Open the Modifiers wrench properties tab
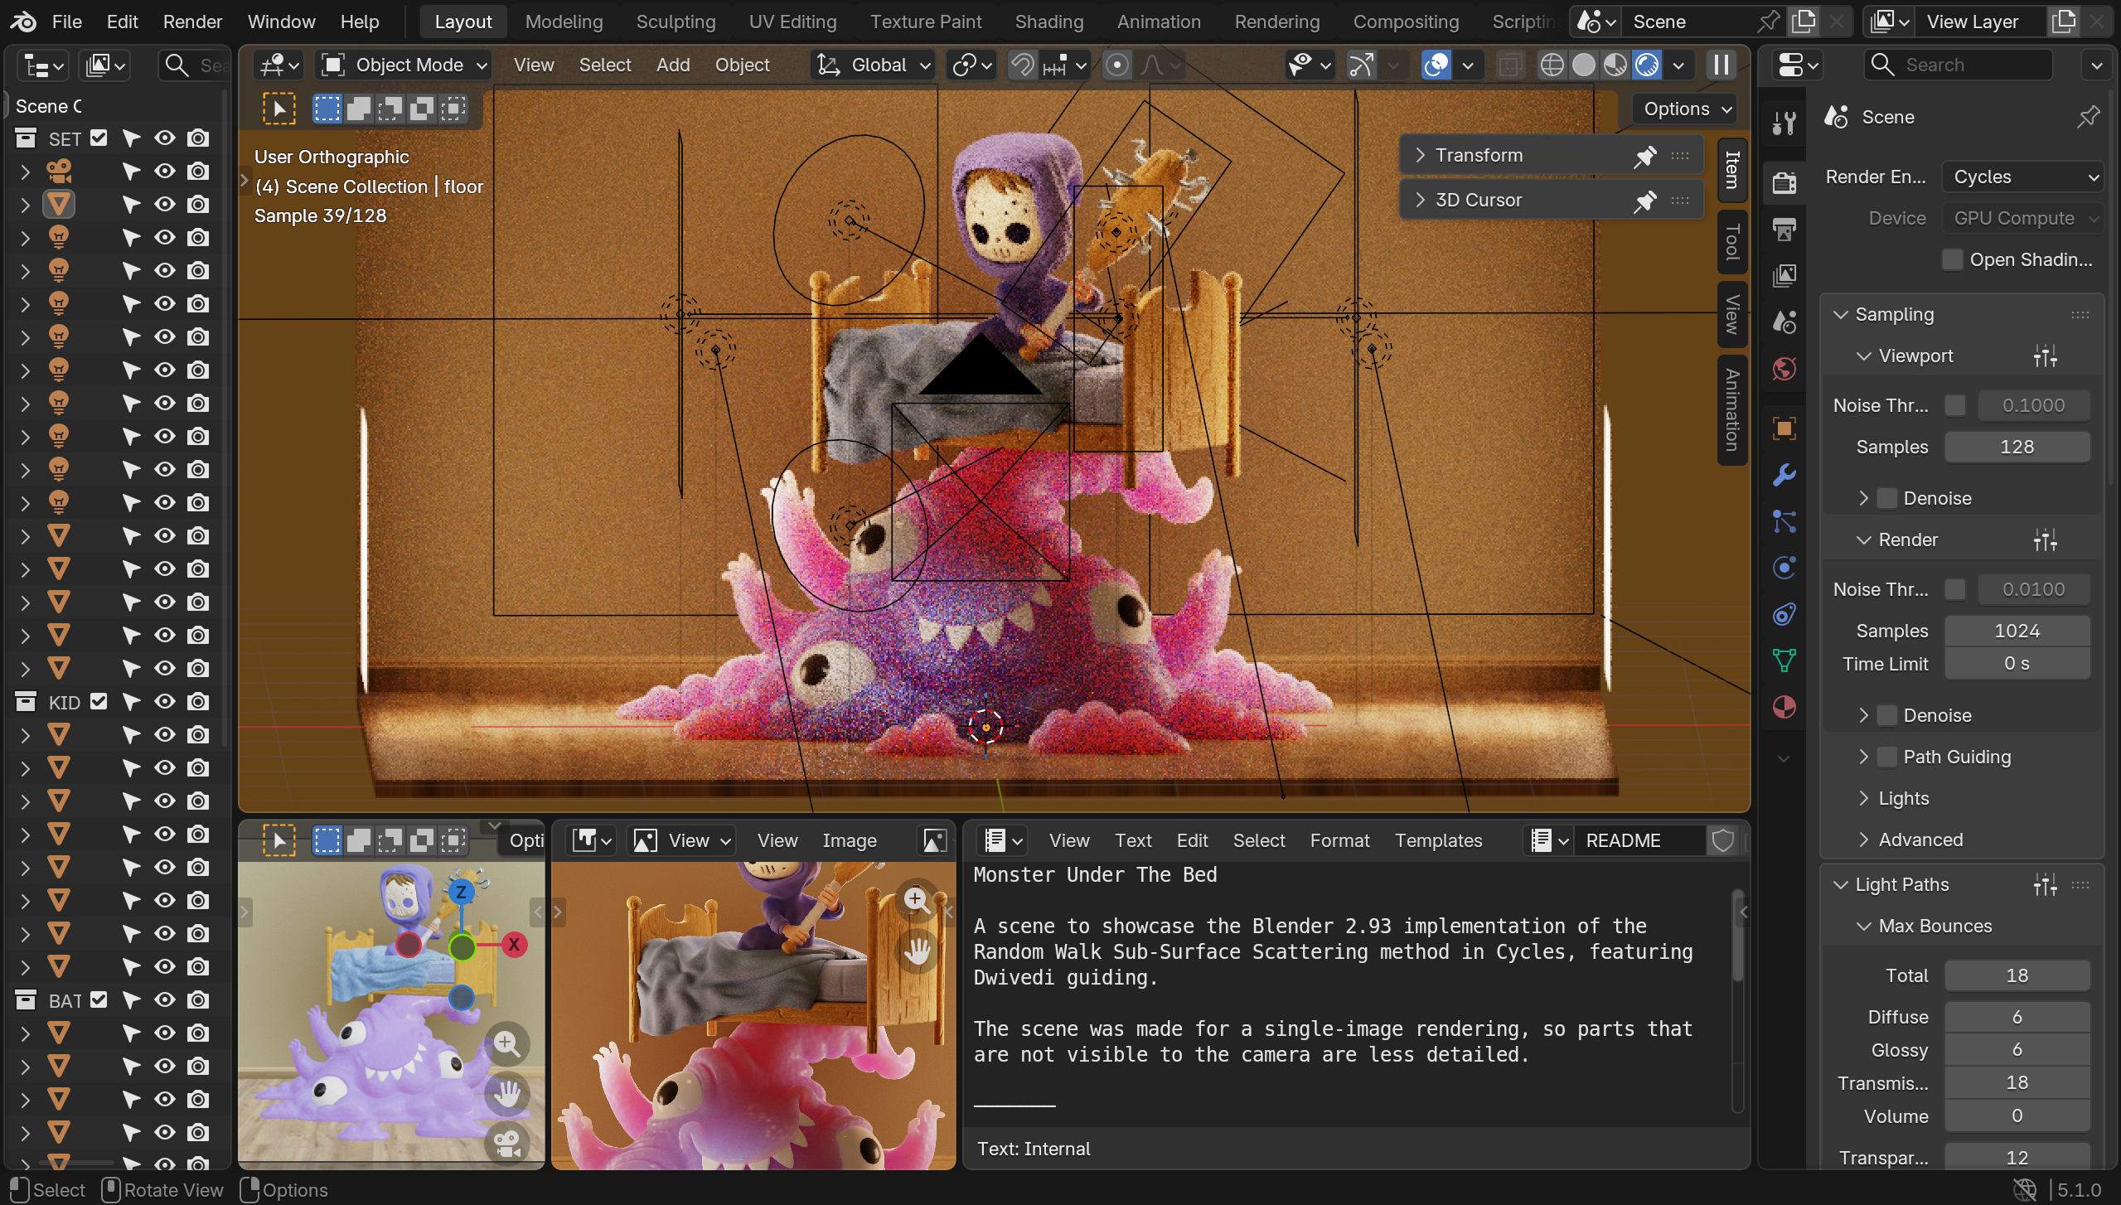 click(x=1784, y=475)
